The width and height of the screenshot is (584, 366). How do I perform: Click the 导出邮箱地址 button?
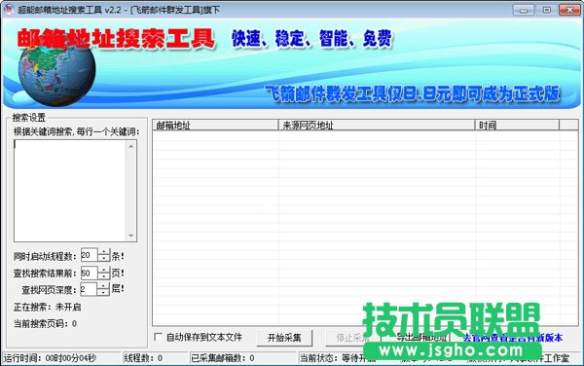coord(420,338)
